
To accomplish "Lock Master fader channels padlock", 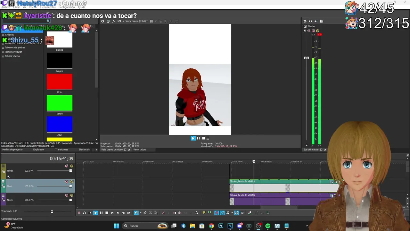I will 307,145.
